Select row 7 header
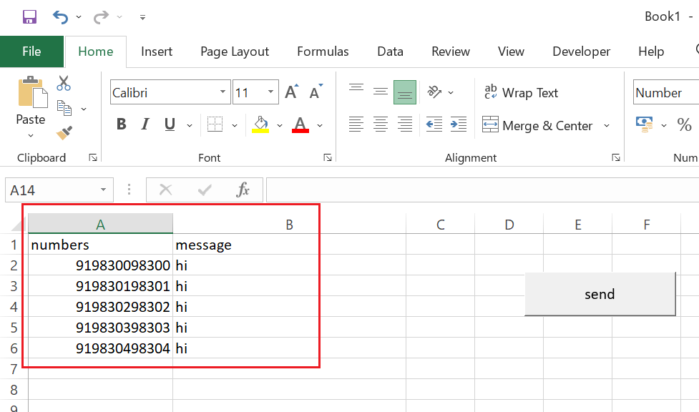This screenshot has height=412, width=699. point(14,369)
